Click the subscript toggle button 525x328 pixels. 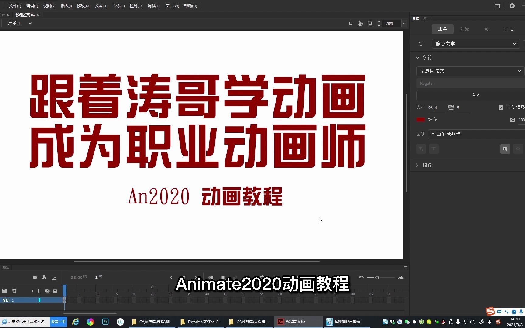421,149
